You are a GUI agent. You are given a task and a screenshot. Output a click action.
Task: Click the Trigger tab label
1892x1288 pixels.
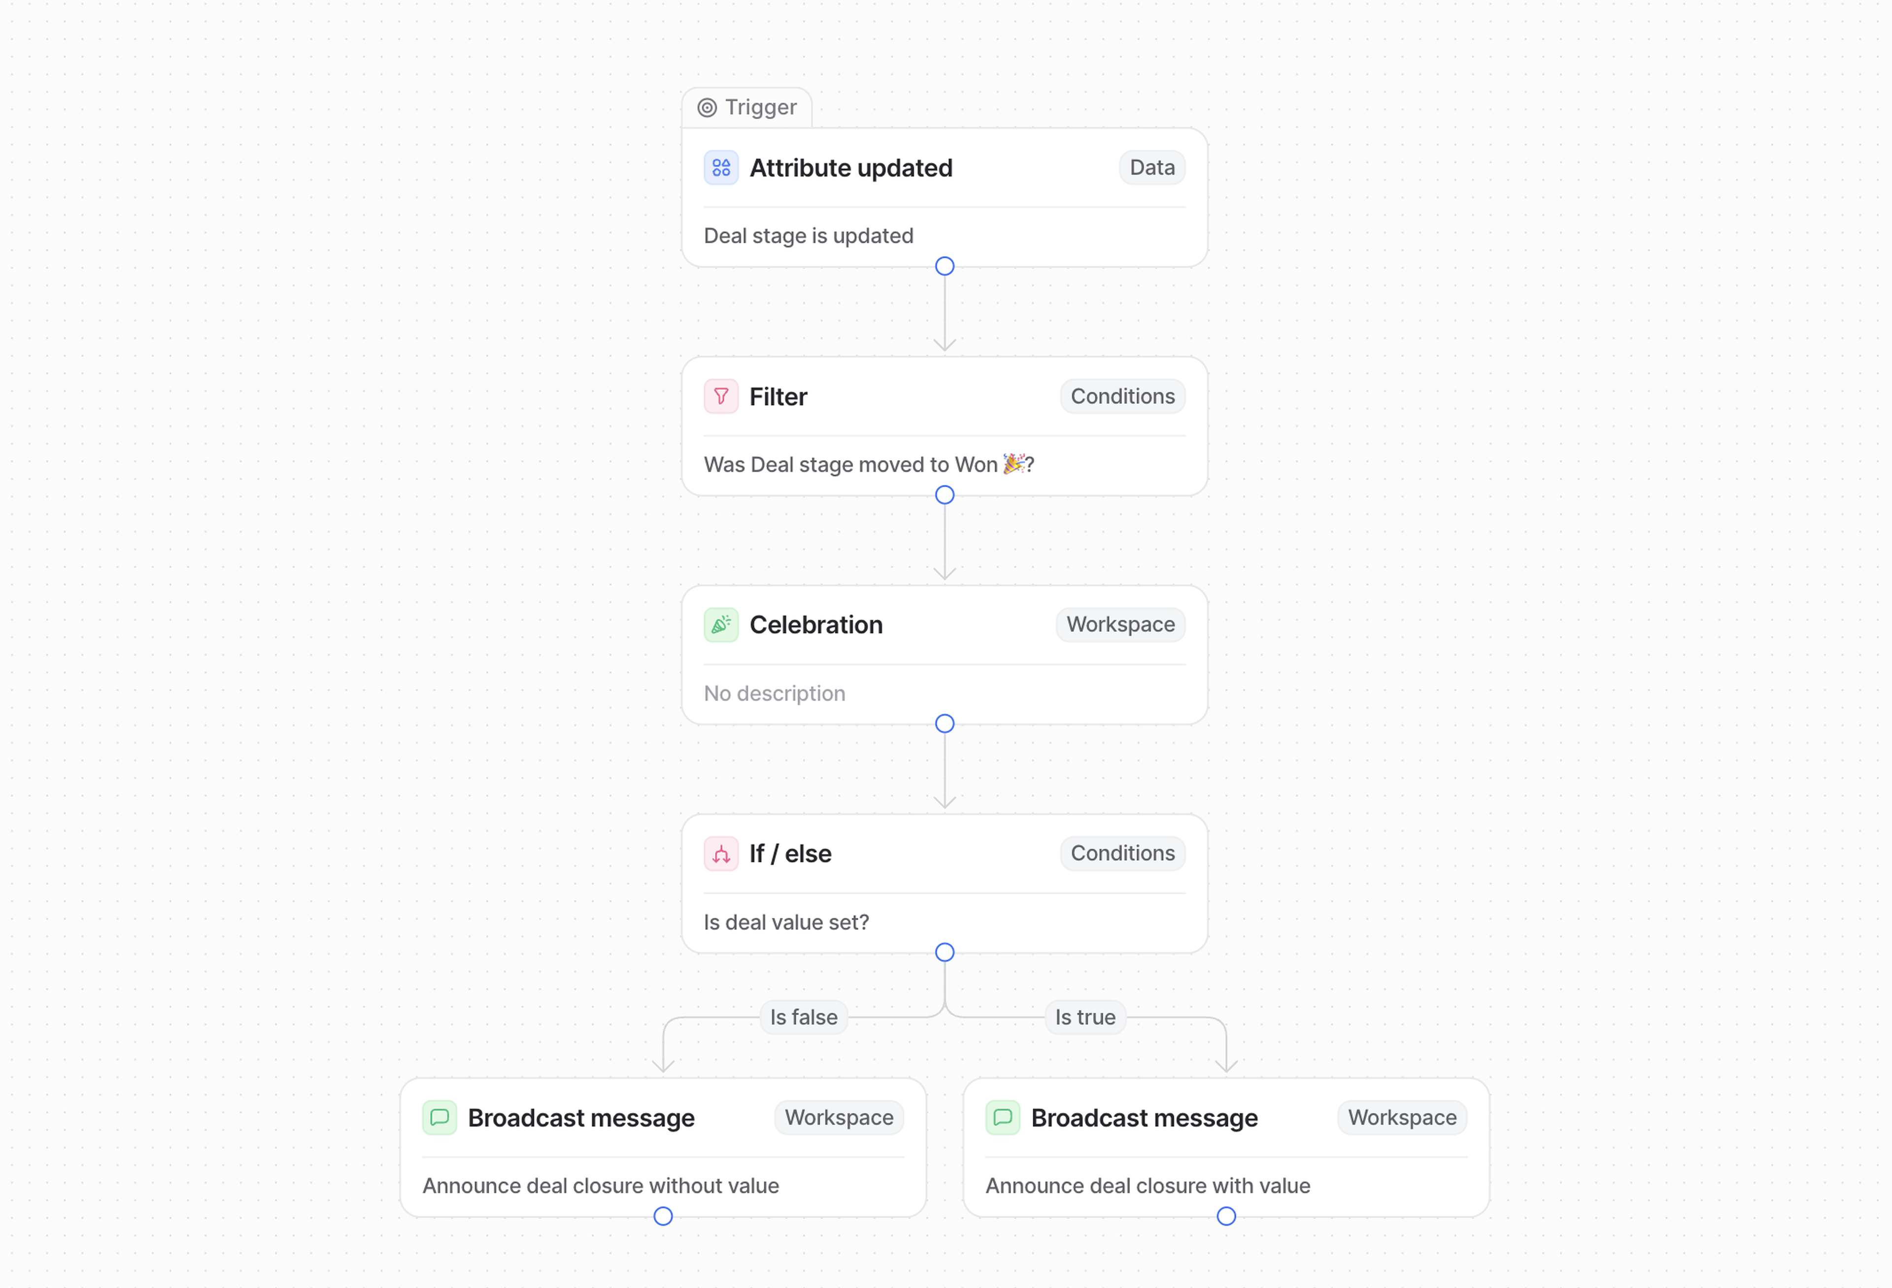760,107
